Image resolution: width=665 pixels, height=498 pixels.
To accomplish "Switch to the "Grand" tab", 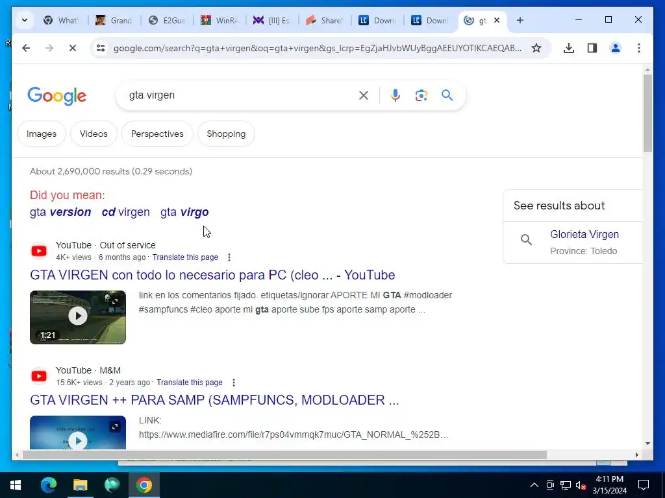I will coord(114,20).
